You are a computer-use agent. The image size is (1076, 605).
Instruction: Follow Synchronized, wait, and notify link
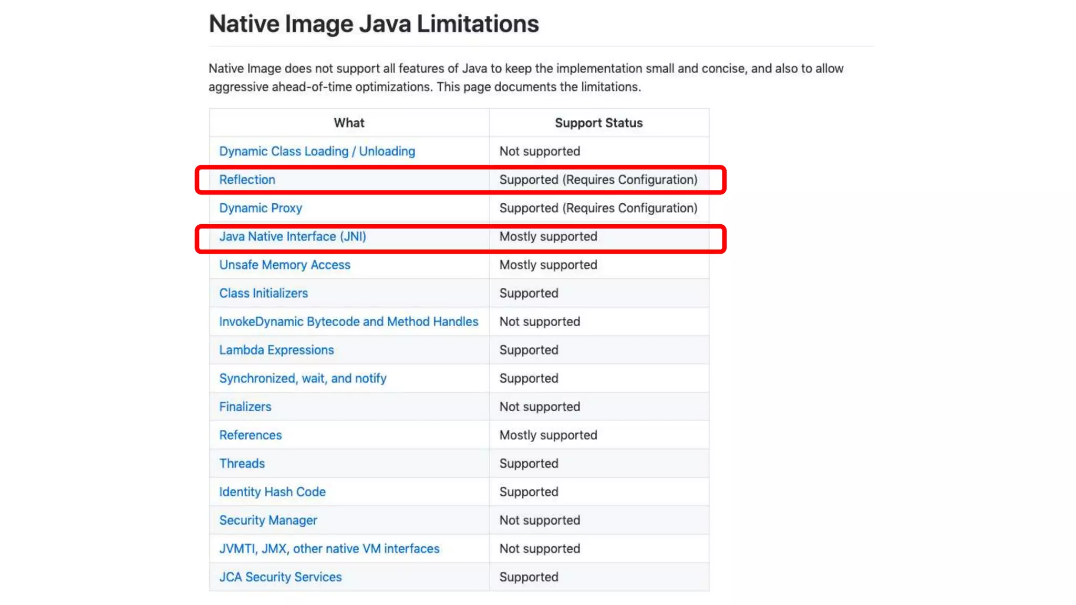303,378
